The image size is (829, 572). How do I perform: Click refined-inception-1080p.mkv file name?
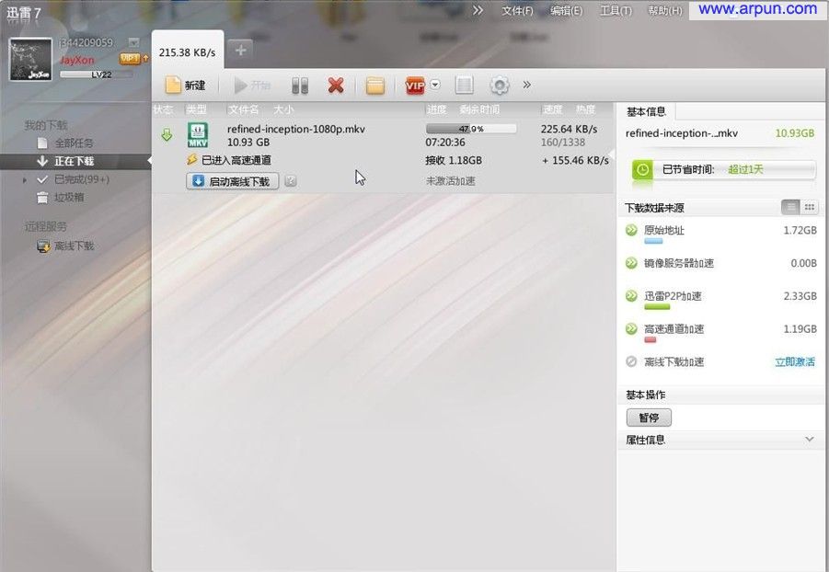coord(296,129)
